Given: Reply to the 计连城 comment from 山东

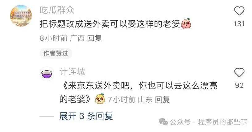Looking at the screenshot, I should [x=162, y=100].
